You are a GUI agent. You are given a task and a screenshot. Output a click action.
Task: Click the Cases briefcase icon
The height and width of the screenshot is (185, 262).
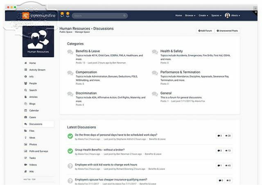[25, 117]
